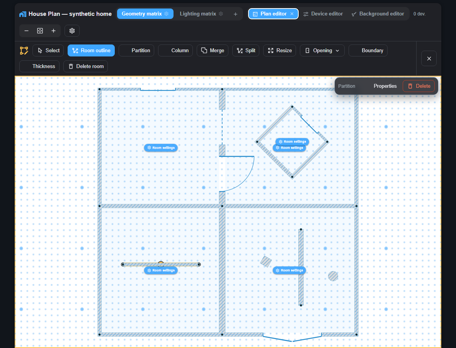Delete the selected partition
The width and height of the screenshot is (456, 348).
[419, 86]
